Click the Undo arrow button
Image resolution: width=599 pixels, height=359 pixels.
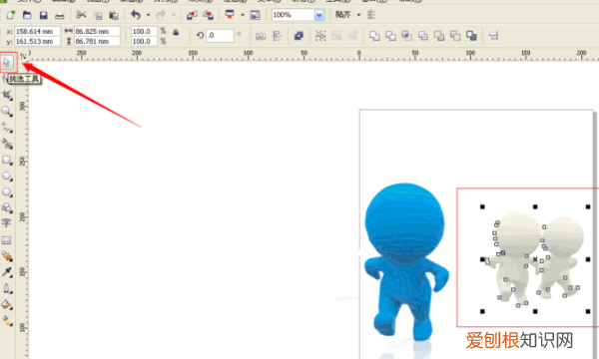click(136, 15)
